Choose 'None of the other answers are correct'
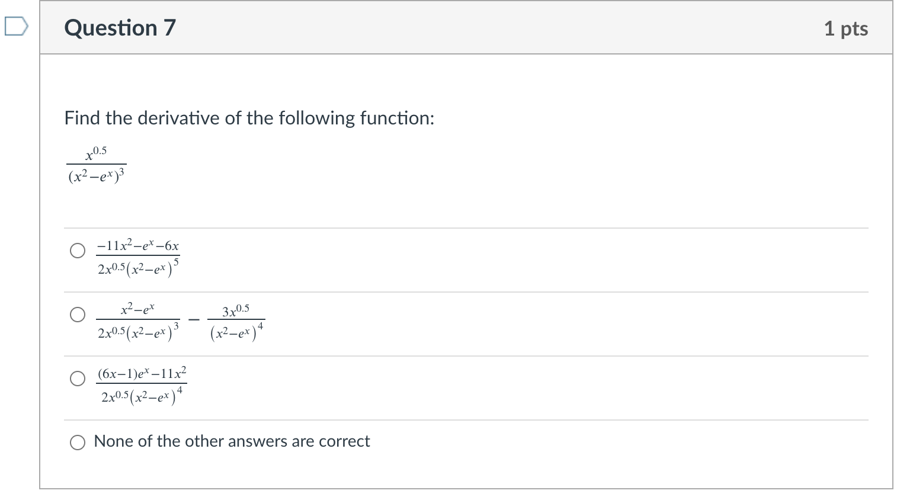This screenshot has height=500, width=897. [x=77, y=442]
